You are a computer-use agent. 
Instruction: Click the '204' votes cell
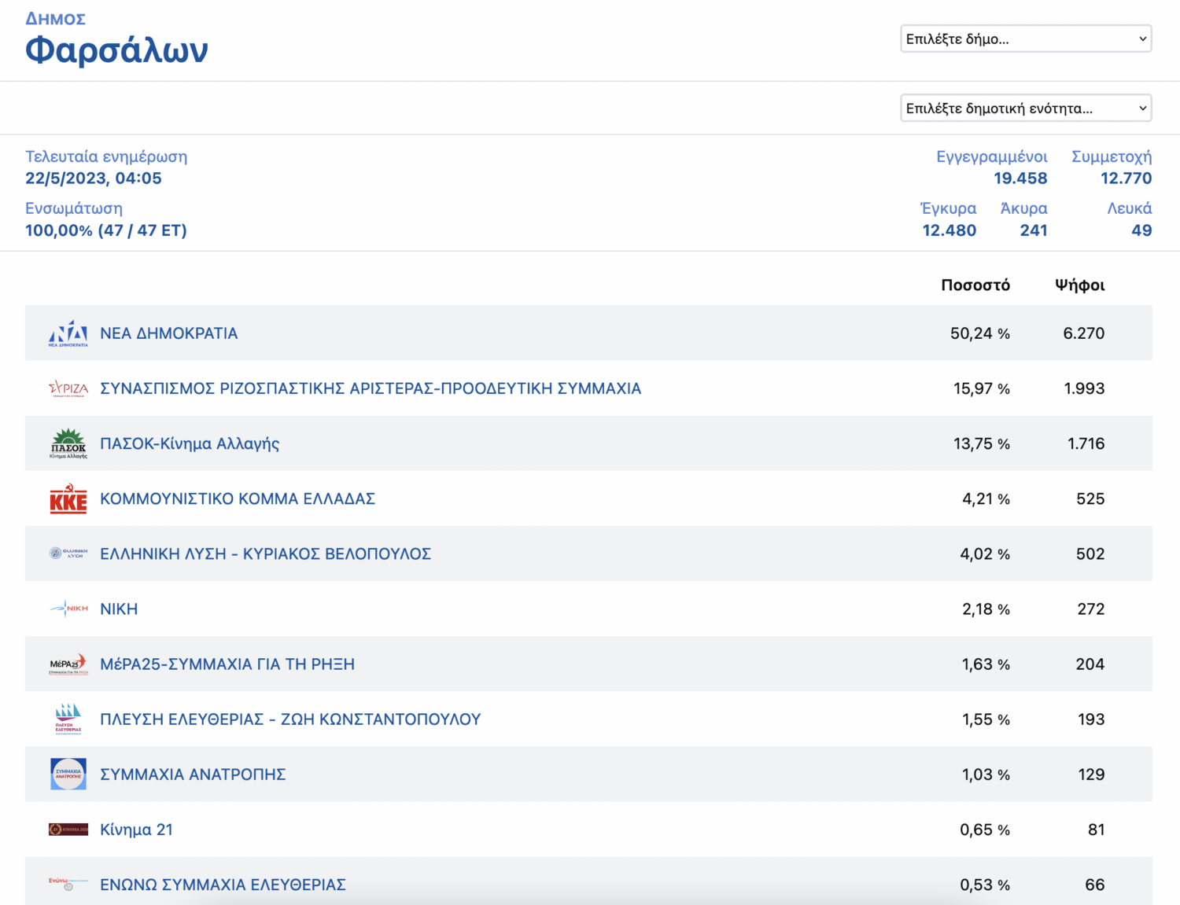1090,664
